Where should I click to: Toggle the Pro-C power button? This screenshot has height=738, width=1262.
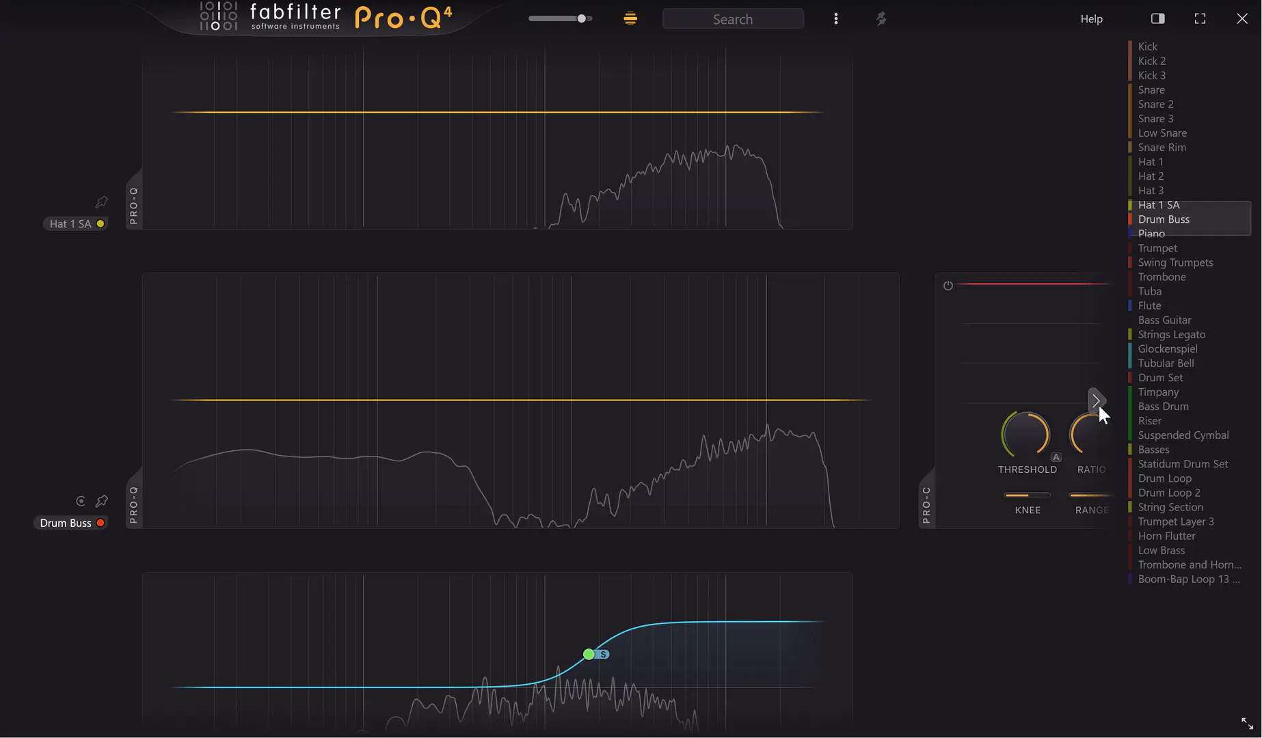click(948, 286)
